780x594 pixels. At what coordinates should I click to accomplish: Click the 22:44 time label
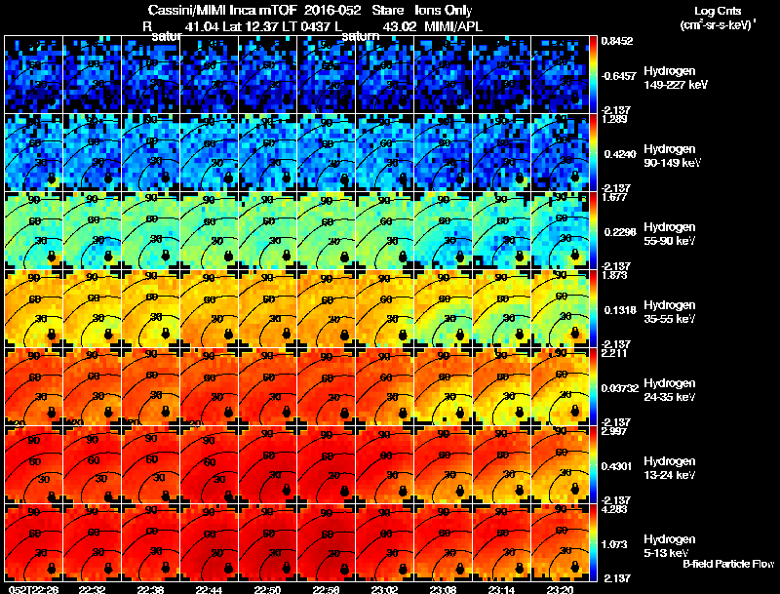tap(209, 590)
